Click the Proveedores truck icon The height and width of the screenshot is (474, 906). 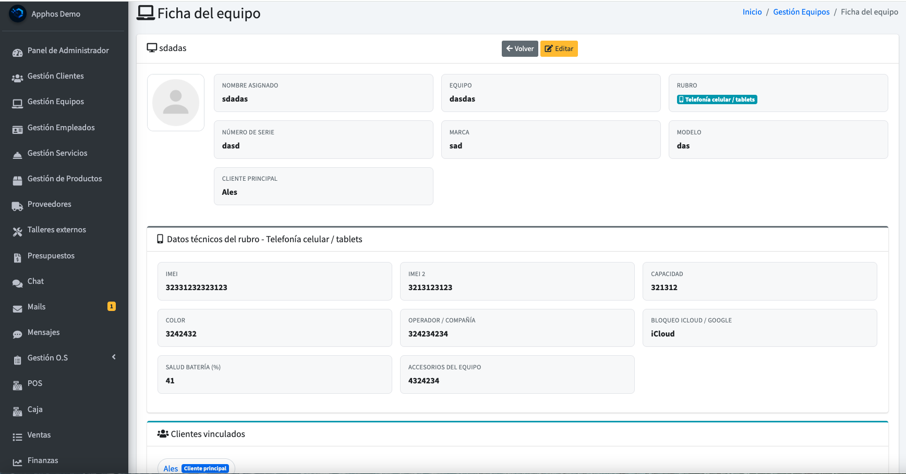pyautogui.click(x=18, y=206)
